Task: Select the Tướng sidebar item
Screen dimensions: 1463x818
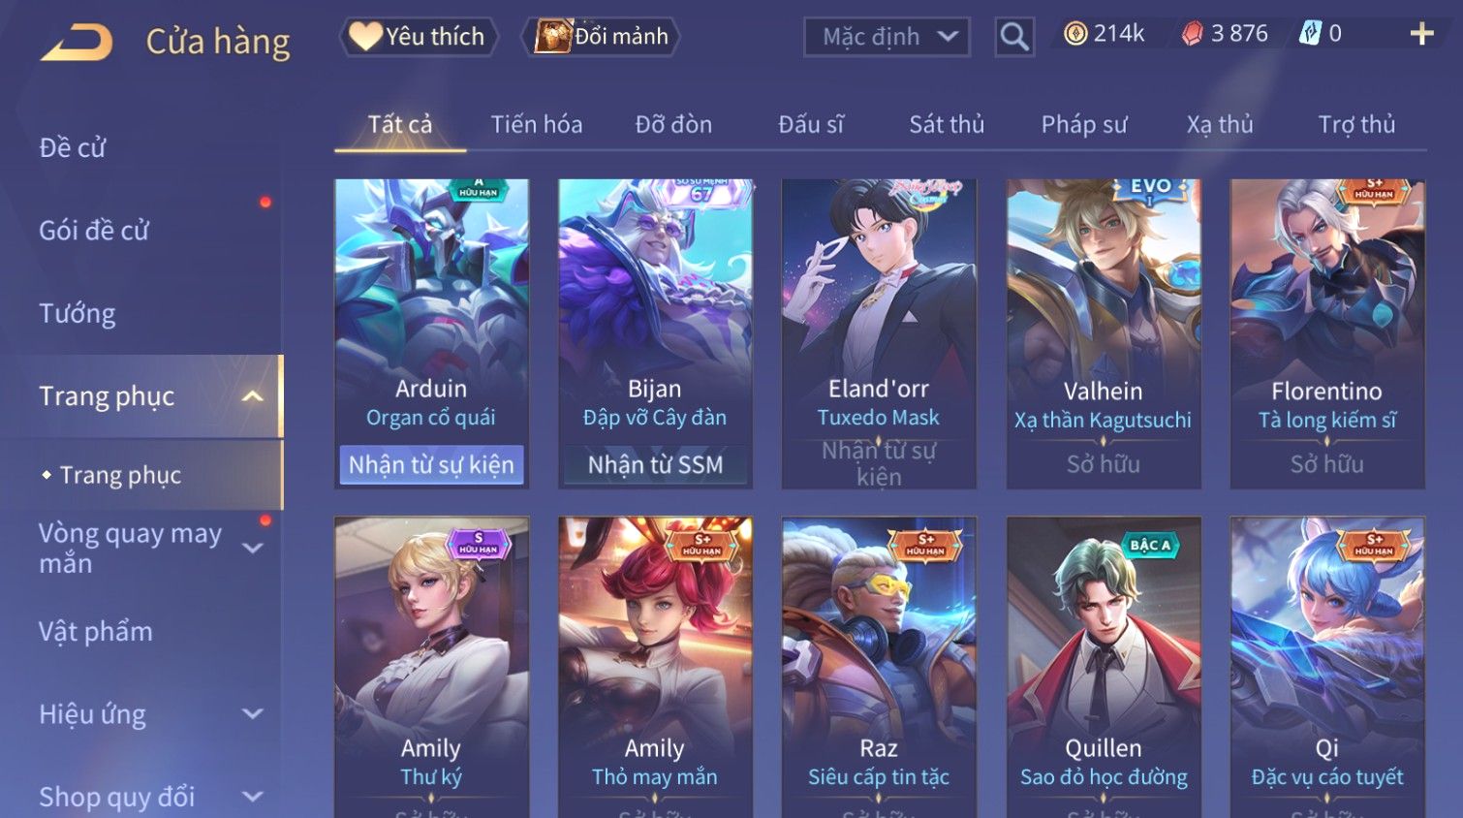Action: point(78,313)
